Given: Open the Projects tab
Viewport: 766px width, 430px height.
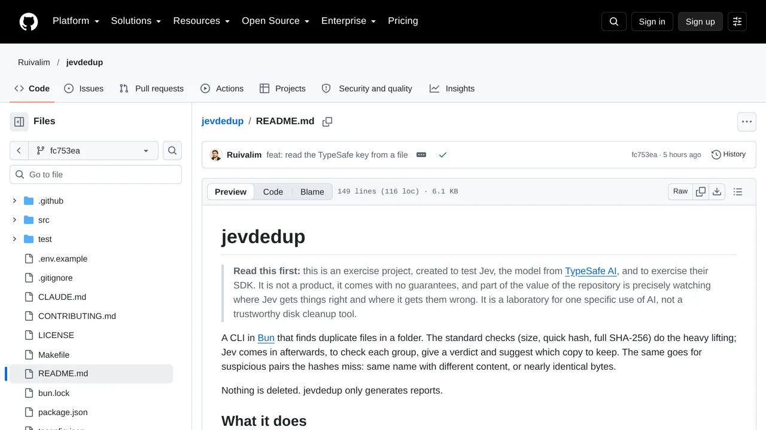Looking at the screenshot, I should 282,88.
